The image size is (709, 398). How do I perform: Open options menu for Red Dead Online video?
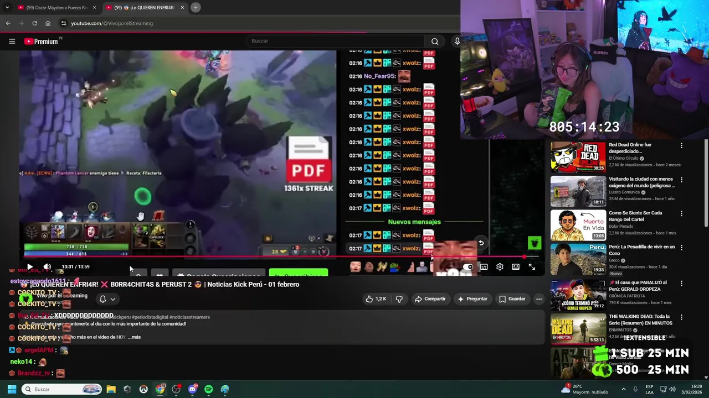click(681, 146)
